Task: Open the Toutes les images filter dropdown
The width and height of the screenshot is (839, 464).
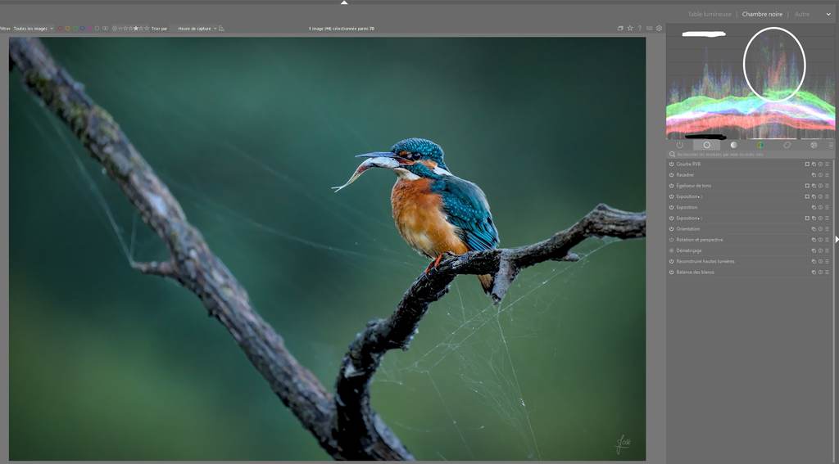Action: pyautogui.click(x=33, y=29)
